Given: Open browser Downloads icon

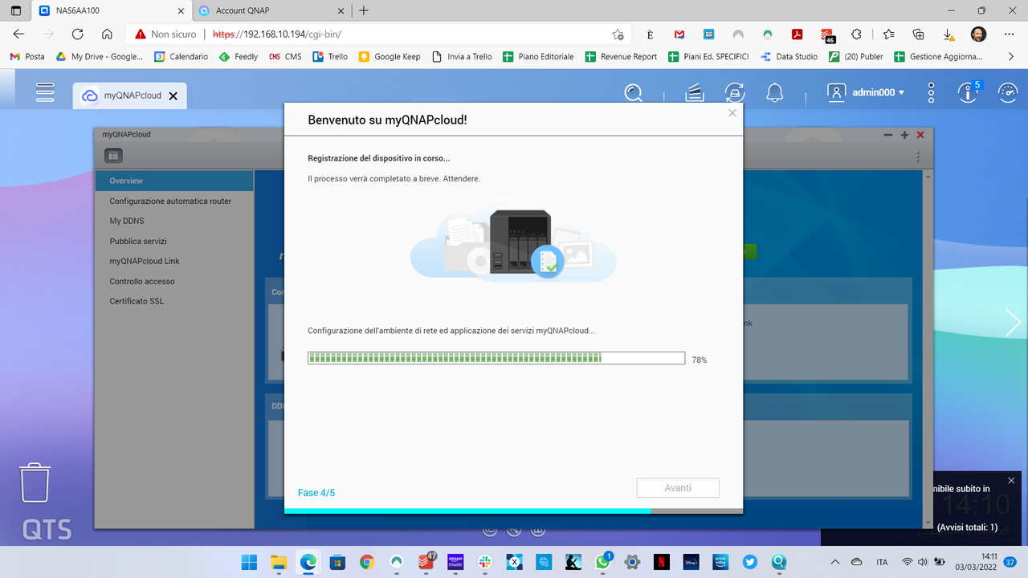Looking at the screenshot, I should click(948, 35).
